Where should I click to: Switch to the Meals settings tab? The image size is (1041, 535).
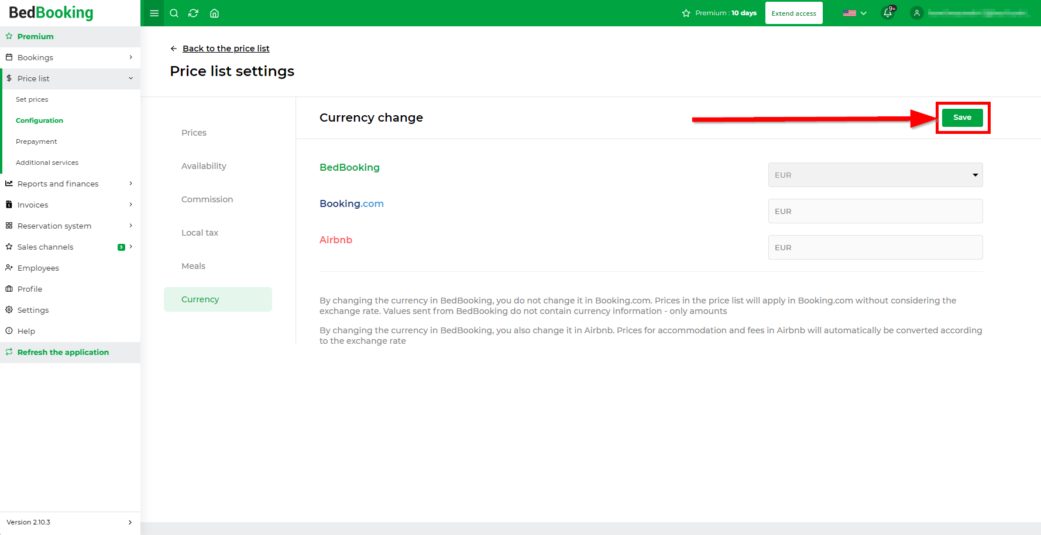coord(193,266)
